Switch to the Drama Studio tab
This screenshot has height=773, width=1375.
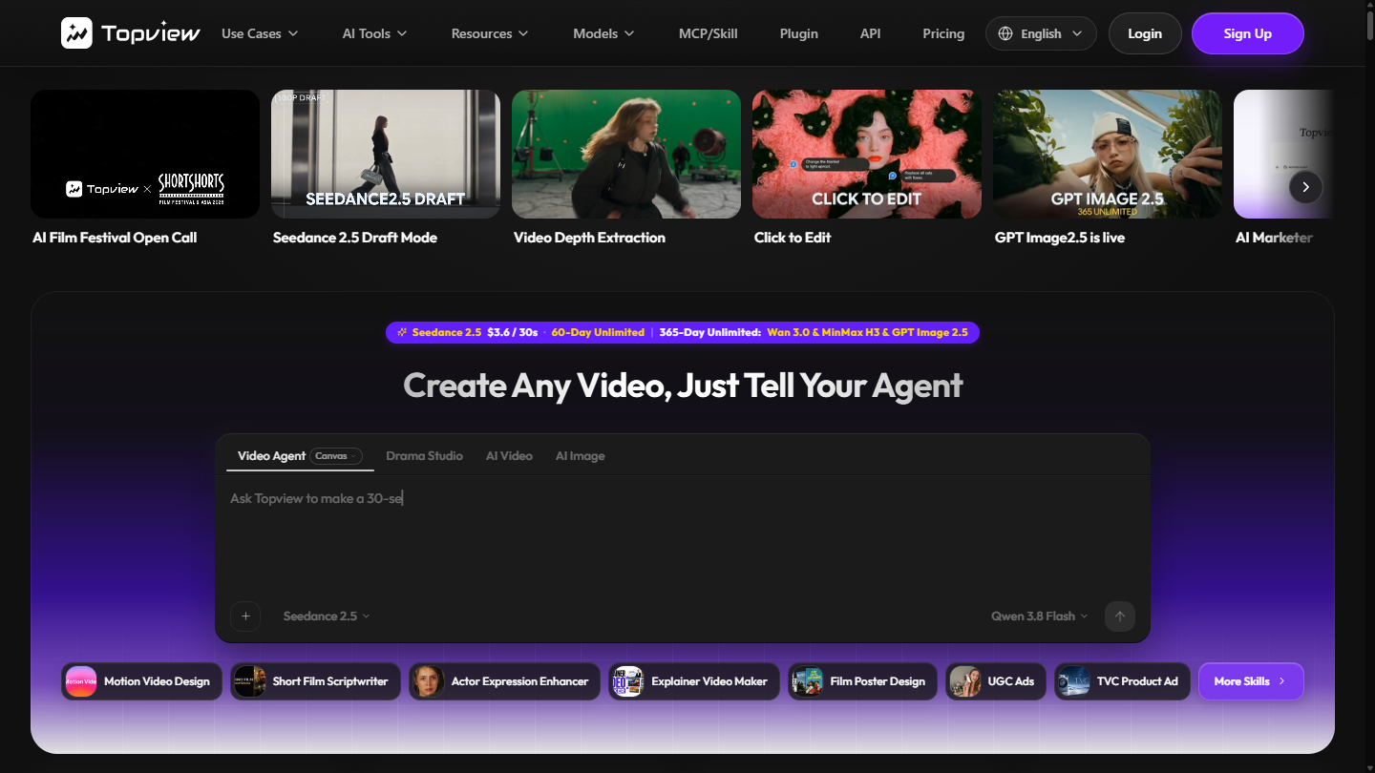pyautogui.click(x=424, y=456)
